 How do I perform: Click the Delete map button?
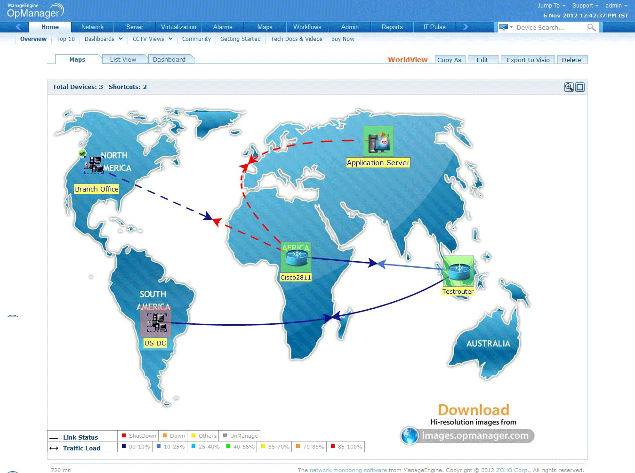tap(571, 60)
